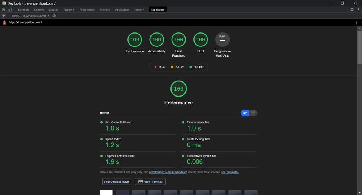Clear all reports with the block icon
The width and height of the screenshot is (362, 195).
pos(54,16)
